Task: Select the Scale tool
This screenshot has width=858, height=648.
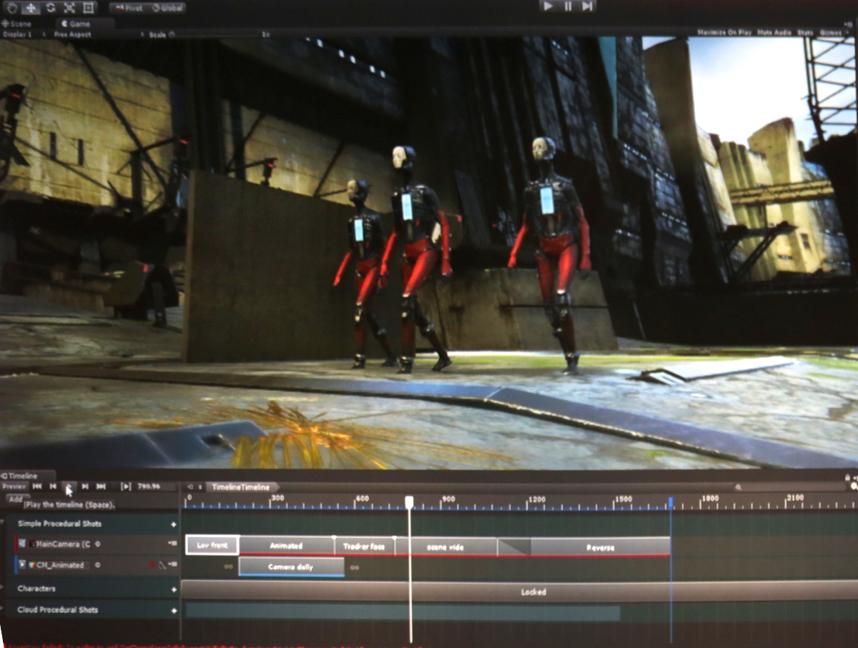Action: 69,8
